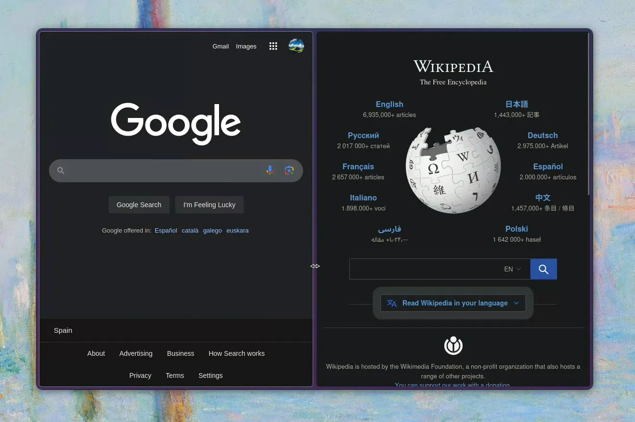
Task: Open English Wikipedia
Action: tap(390, 104)
